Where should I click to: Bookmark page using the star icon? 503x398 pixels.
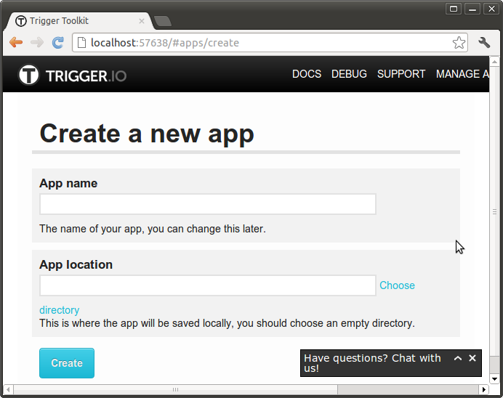459,43
